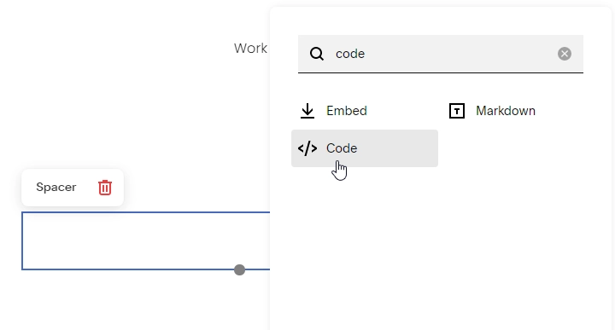615x330 pixels.
Task: Insert the highlighted Code block
Action: (x=365, y=148)
